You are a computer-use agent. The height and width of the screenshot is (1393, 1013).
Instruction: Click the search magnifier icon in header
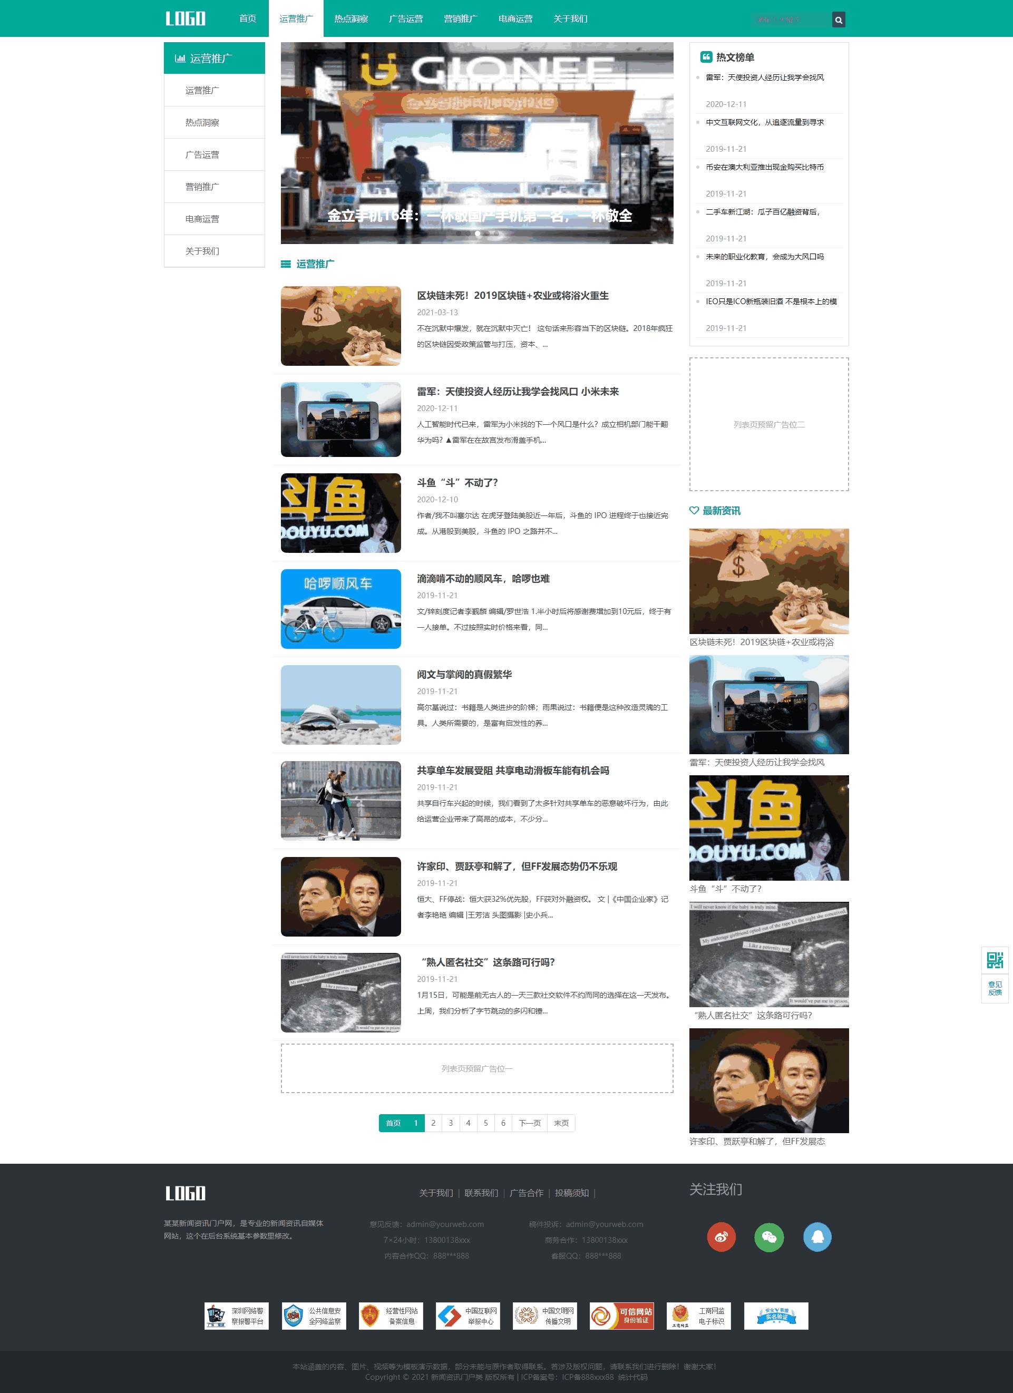839,20
